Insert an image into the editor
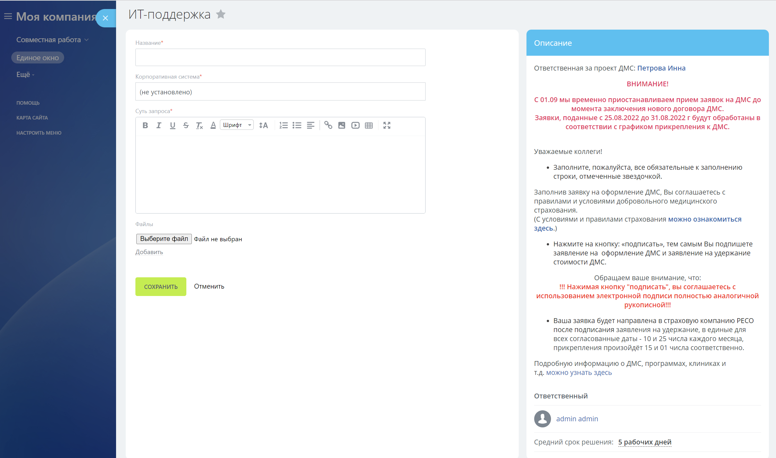The height and width of the screenshot is (458, 776). point(342,125)
